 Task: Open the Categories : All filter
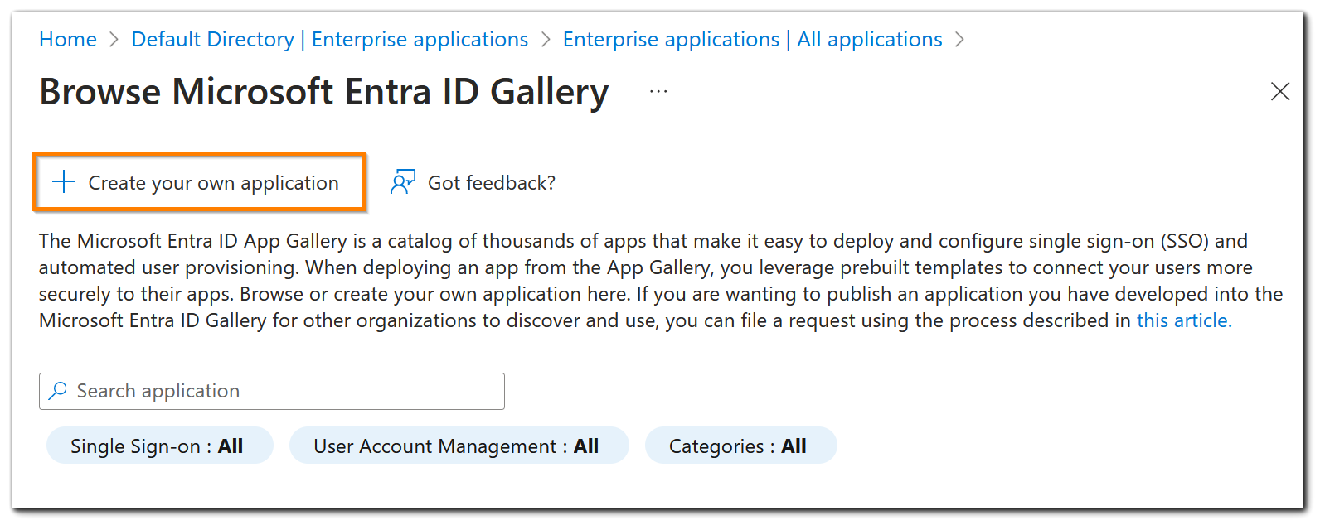pos(740,446)
